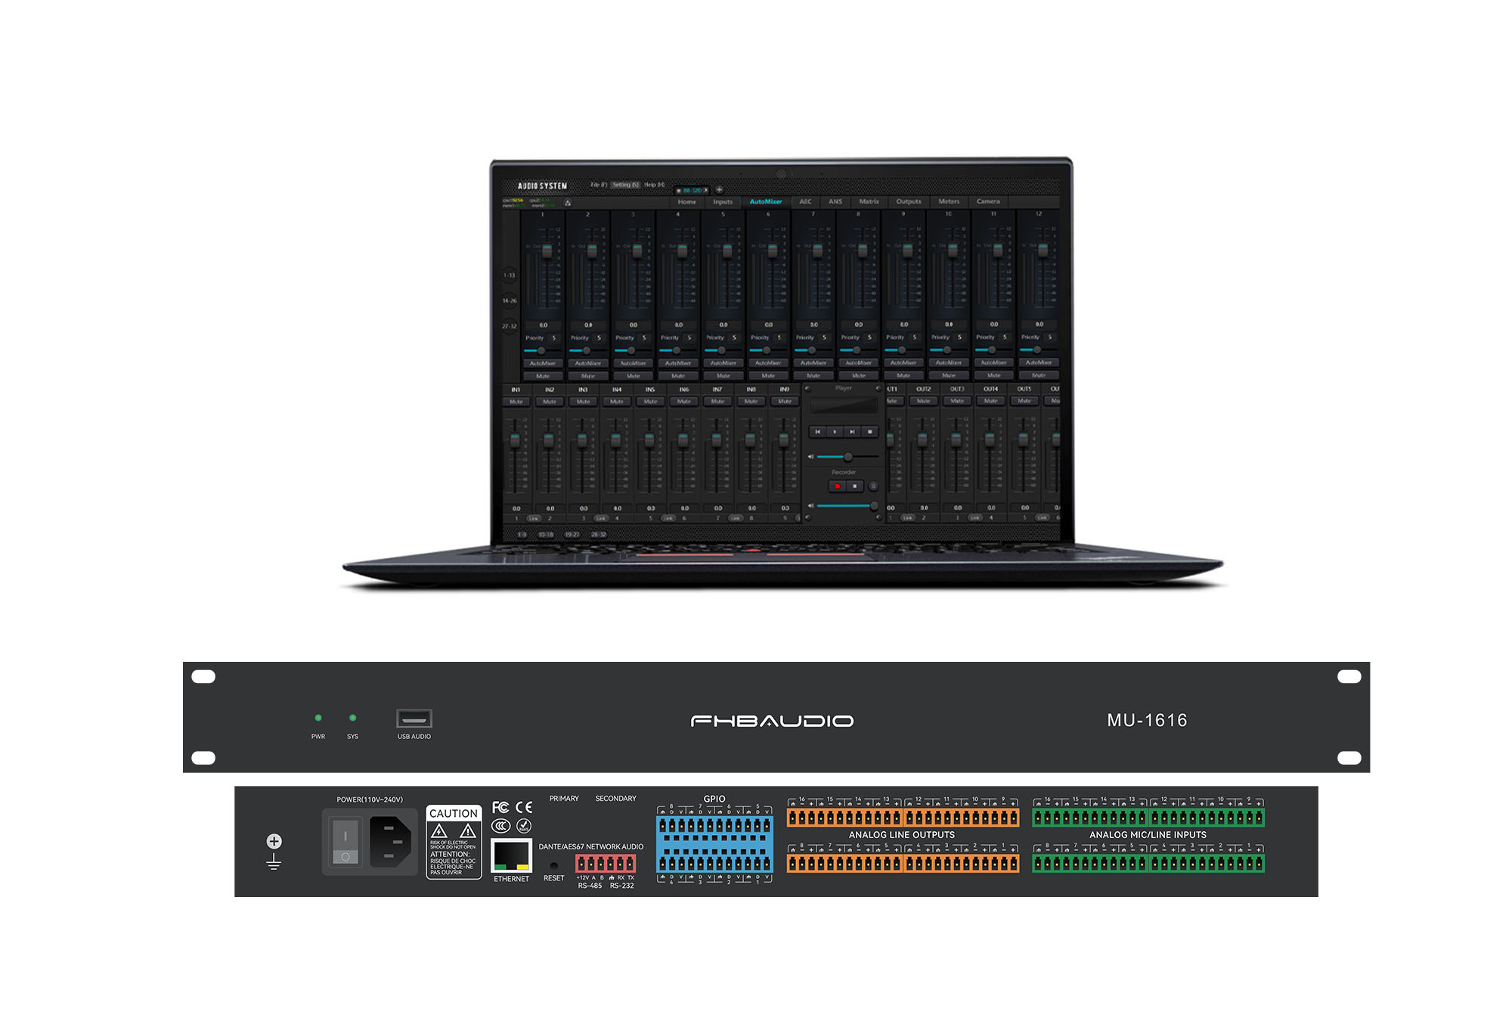This screenshot has width=1512, height=1009.
Task: Click the Recorder folder round icon
Action: pos(873,486)
